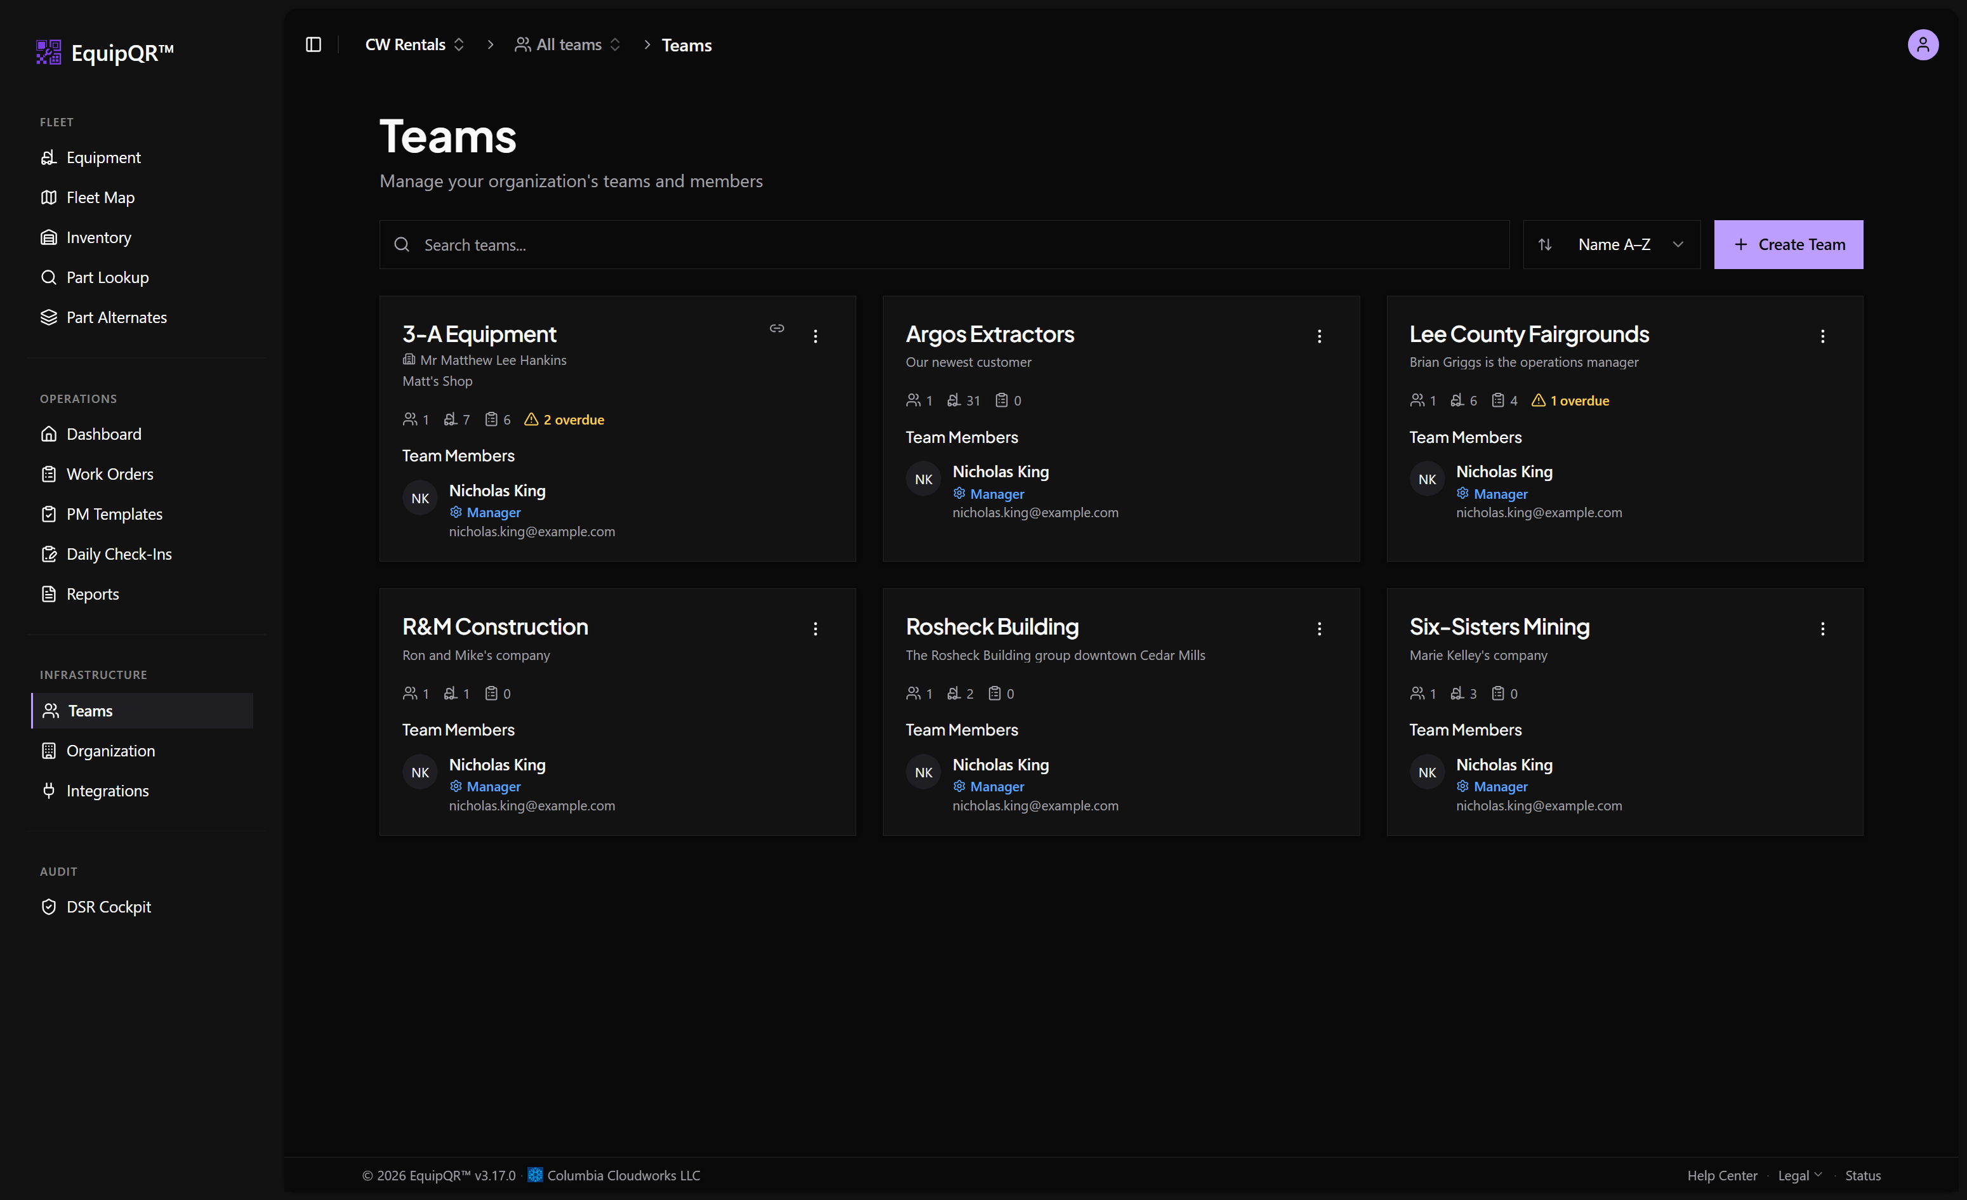Open Equipment in the sidebar

(142, 157)
